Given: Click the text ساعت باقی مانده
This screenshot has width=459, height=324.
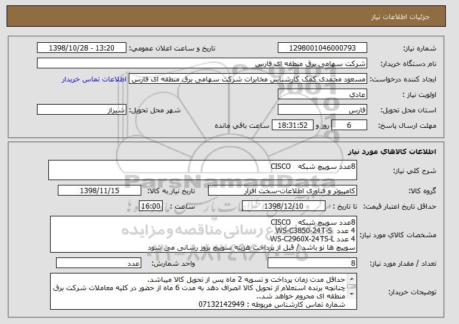Looking at the screenshot, I should pyautogui.click(x=242, y=125).
